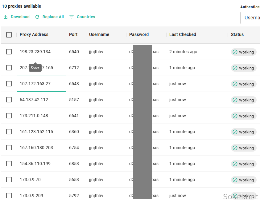Screen dimensions: 260x202
Task: Click "2 minutes ago" last checked value
Action: [x=183, y=52]
